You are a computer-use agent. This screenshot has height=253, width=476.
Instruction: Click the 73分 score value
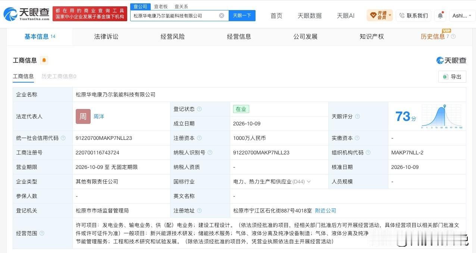click(x=405, y=116)
